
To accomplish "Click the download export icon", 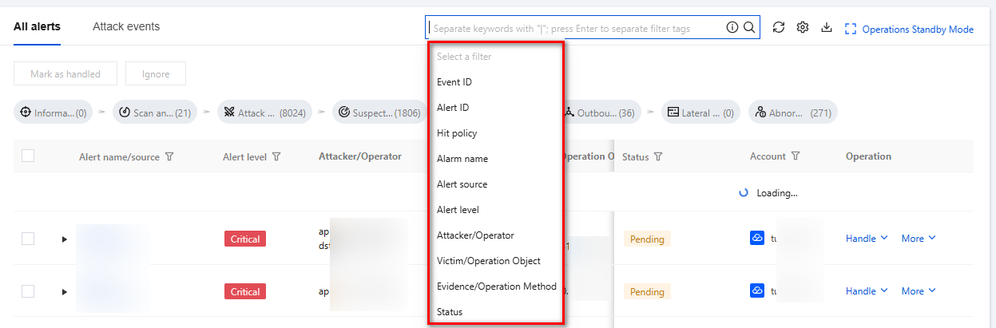I will (x=827, y=28).
